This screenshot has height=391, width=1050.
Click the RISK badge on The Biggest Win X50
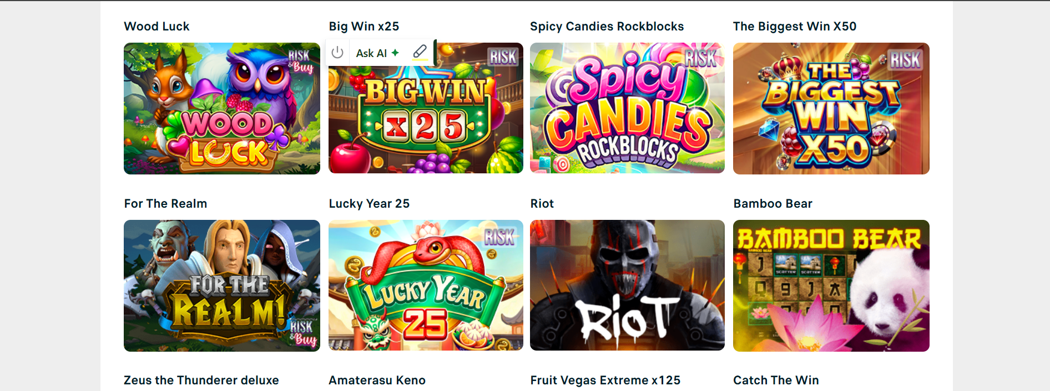pos(905,60)
